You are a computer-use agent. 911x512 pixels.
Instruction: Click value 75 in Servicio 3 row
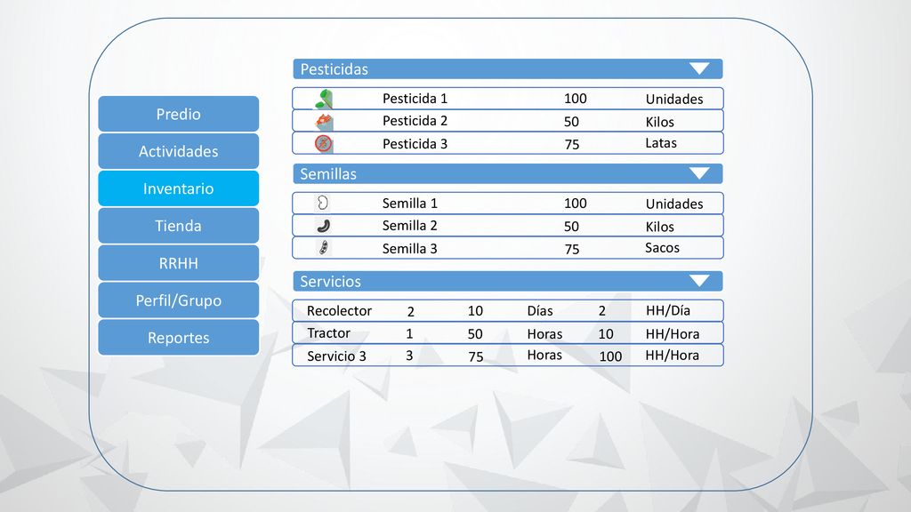click(476, 356)
